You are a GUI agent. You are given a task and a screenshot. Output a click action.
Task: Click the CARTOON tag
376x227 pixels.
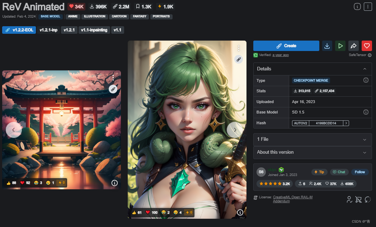click(119, 16)
